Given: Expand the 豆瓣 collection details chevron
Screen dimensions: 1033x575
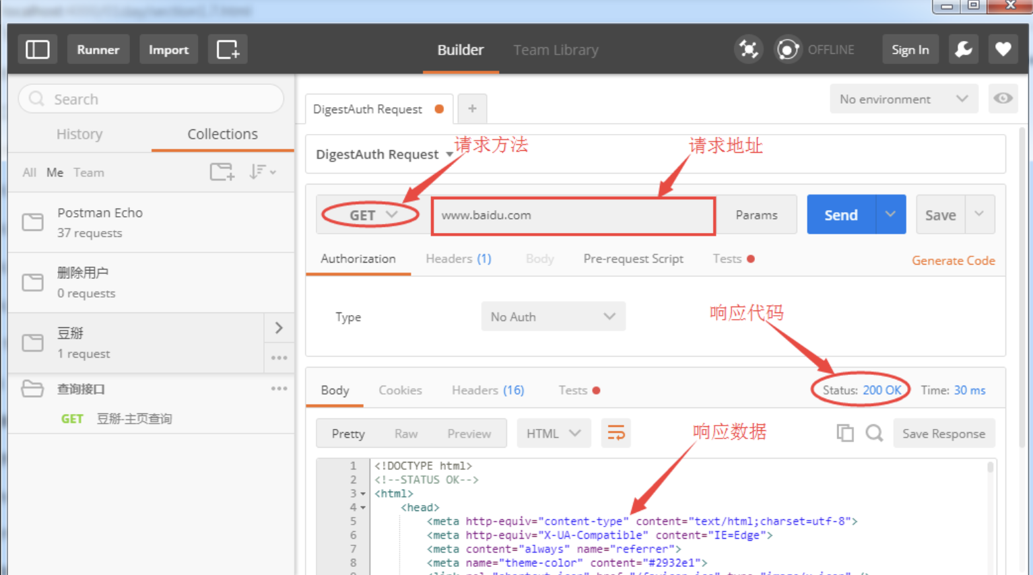Looking at the screenshot, I should [279, 328].
